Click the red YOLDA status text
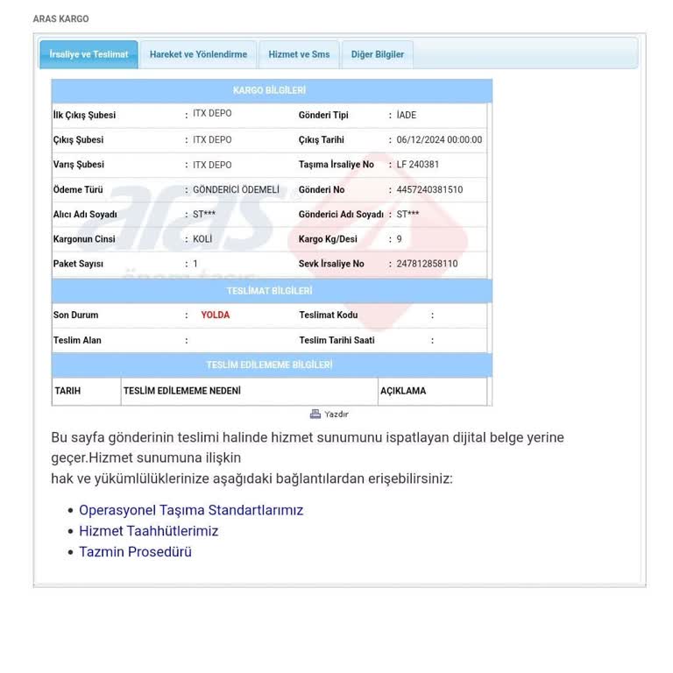This screenshot has height=673, width=673. pos(216,315)
